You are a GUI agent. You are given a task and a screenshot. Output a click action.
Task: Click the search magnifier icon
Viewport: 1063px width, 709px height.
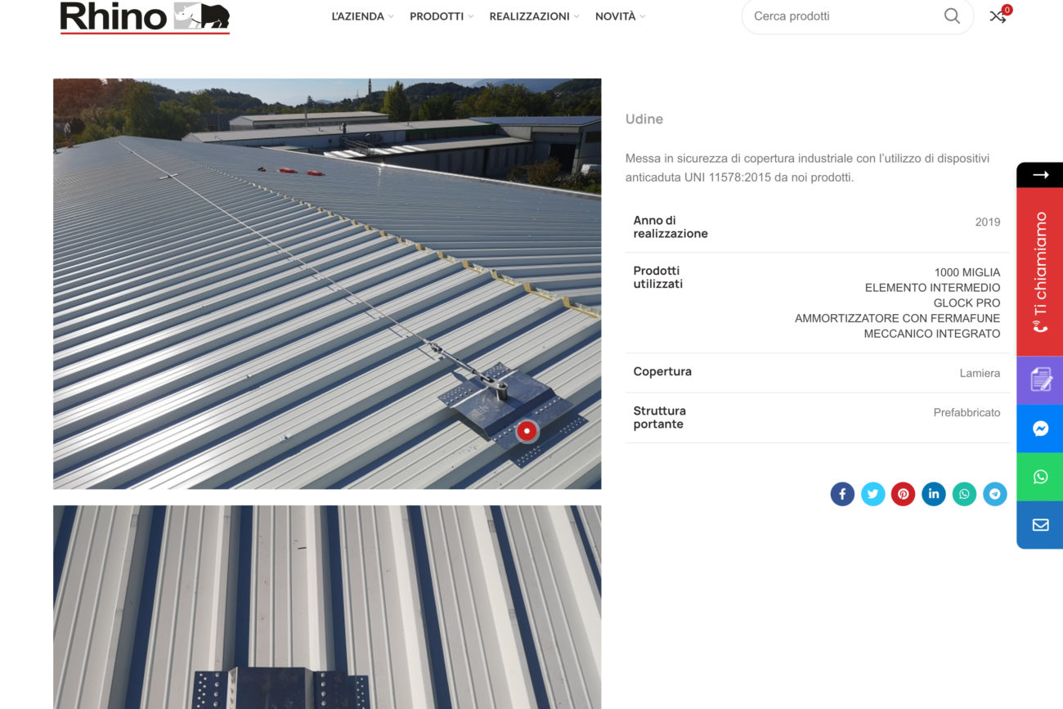click(952, 16)
